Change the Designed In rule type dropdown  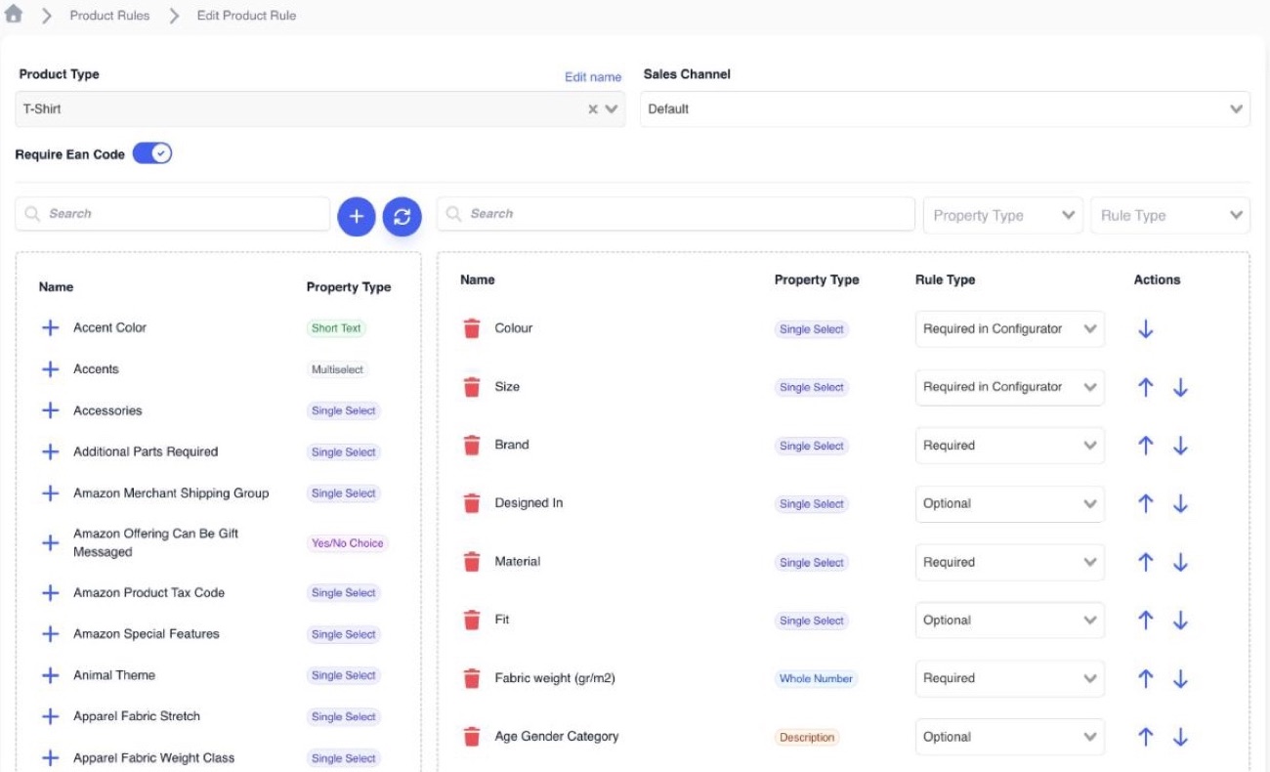1010,504
